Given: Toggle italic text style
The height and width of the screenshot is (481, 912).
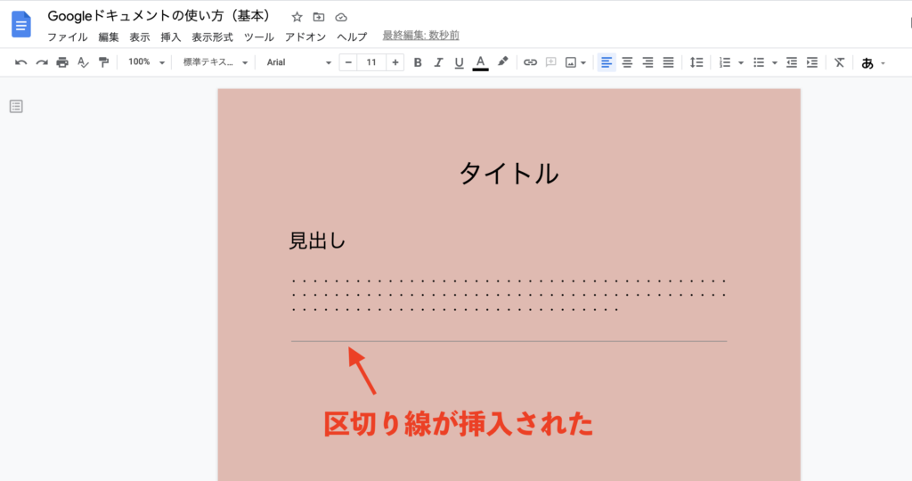Looking at the screenshot, I should [x=438, y=62].
